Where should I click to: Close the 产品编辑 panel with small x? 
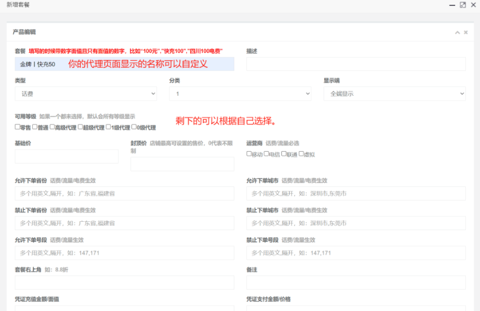[x=466, y=32]
